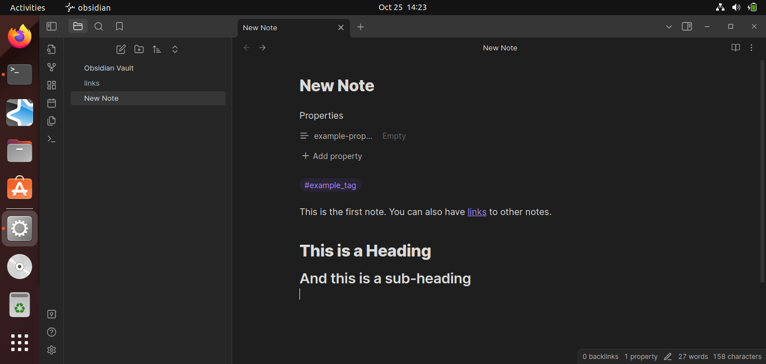Open the sort order dropdown

[x=157, y=49]
